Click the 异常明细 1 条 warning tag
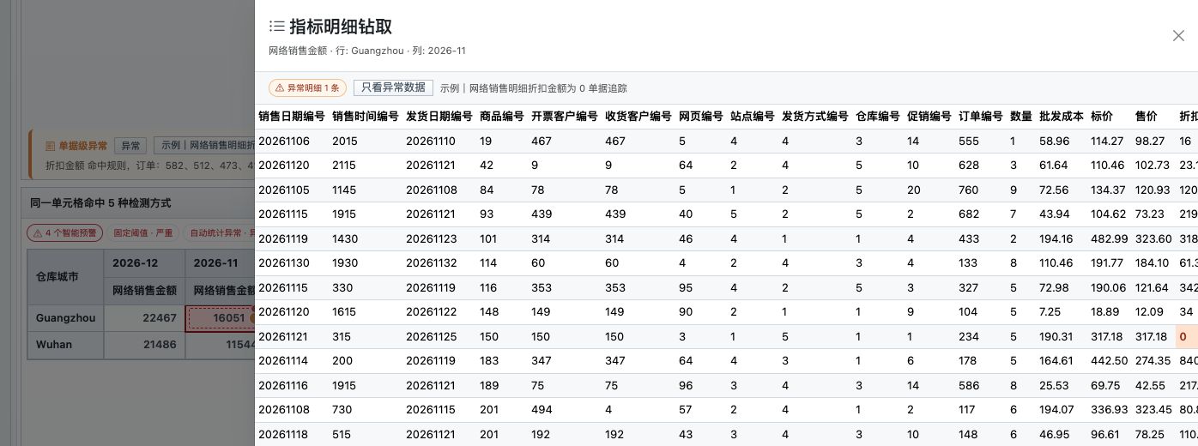Screen dimensions: 1198x446 pos(307,87)
